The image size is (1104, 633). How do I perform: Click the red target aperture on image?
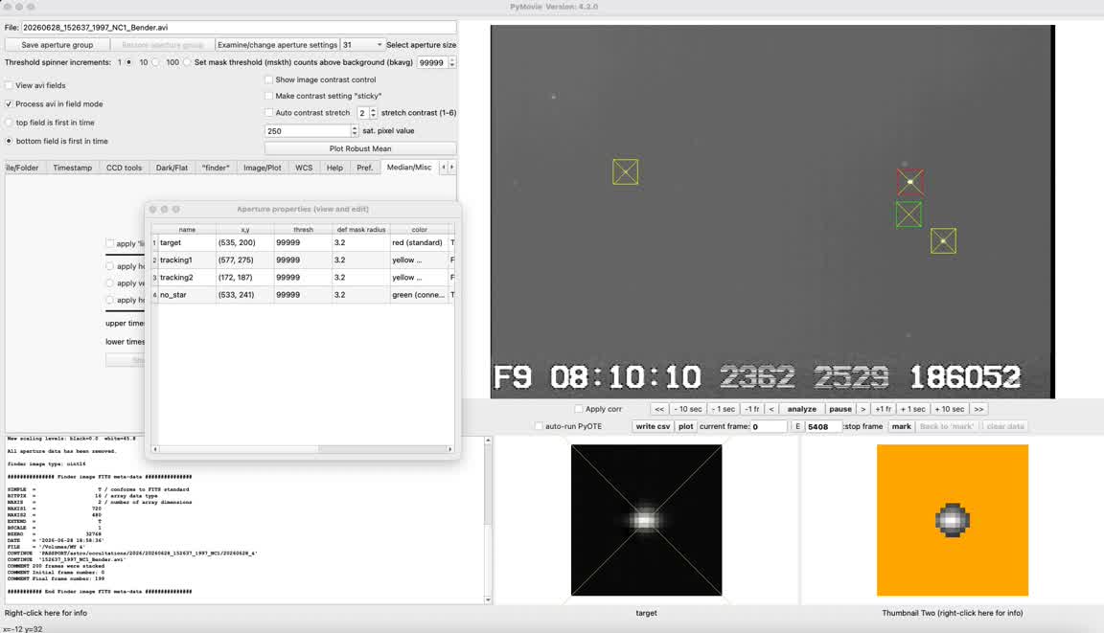910,182
